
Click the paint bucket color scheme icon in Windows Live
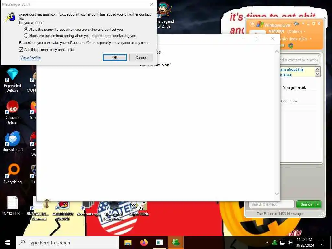[x=296, y=23]
